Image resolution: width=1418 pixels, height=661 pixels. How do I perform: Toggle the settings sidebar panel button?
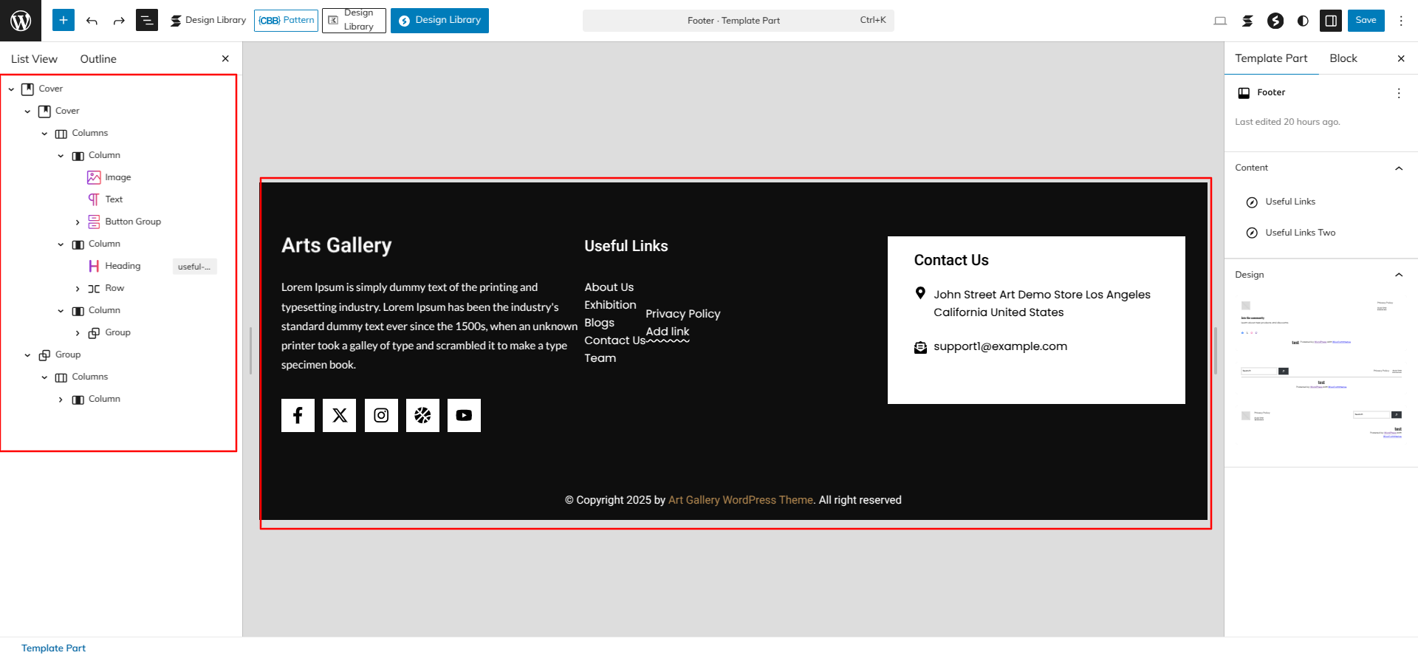1331,21
